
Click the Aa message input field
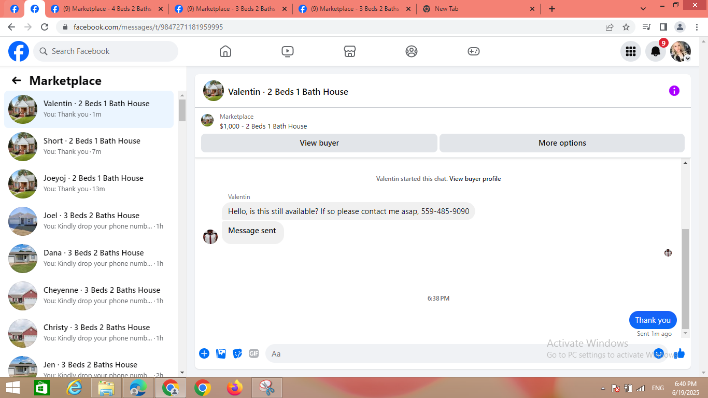[466, 353]
